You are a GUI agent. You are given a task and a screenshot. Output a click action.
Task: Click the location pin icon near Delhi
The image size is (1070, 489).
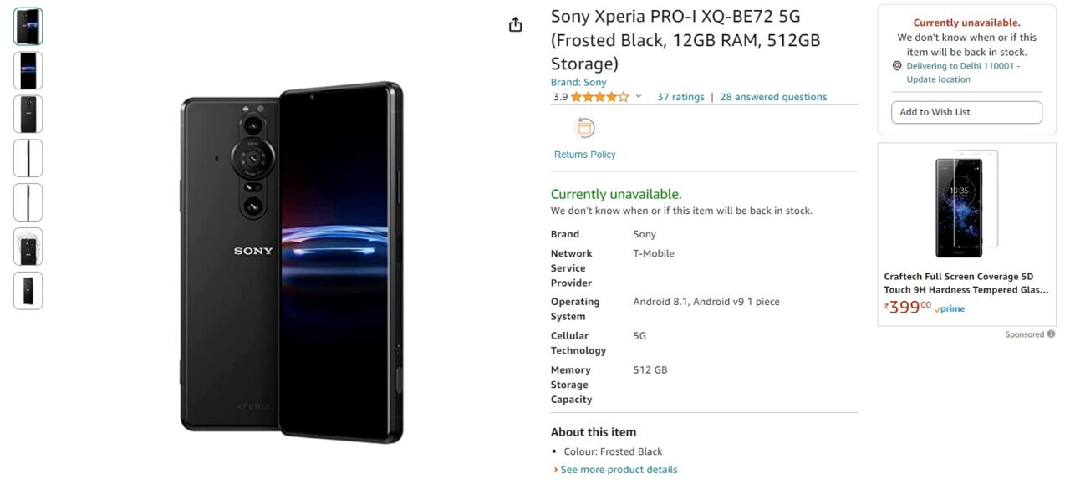(897, 66)
